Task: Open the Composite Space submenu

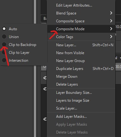Action: point(81,21)
